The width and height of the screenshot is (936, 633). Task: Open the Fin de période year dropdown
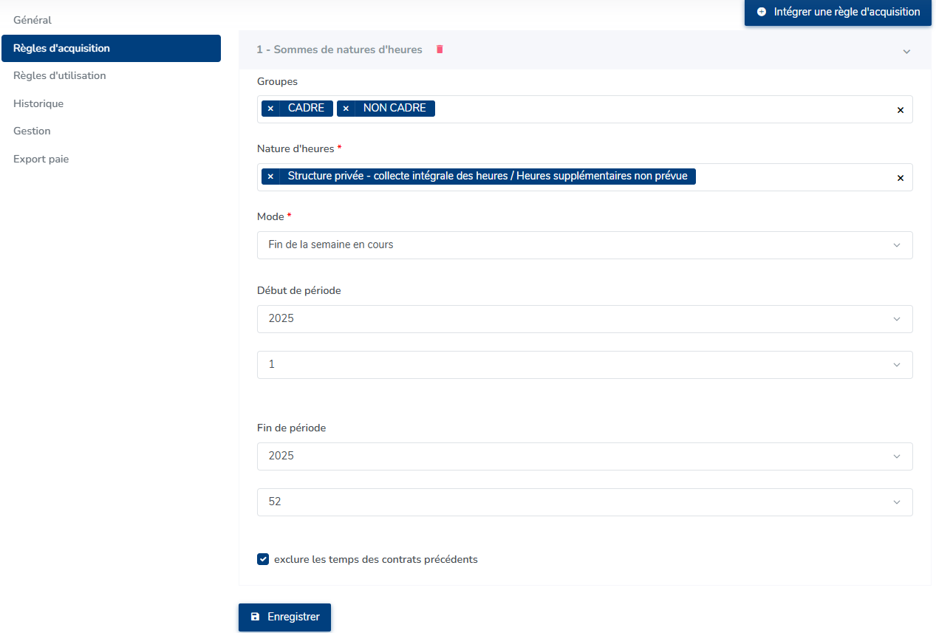coord(584,456)
